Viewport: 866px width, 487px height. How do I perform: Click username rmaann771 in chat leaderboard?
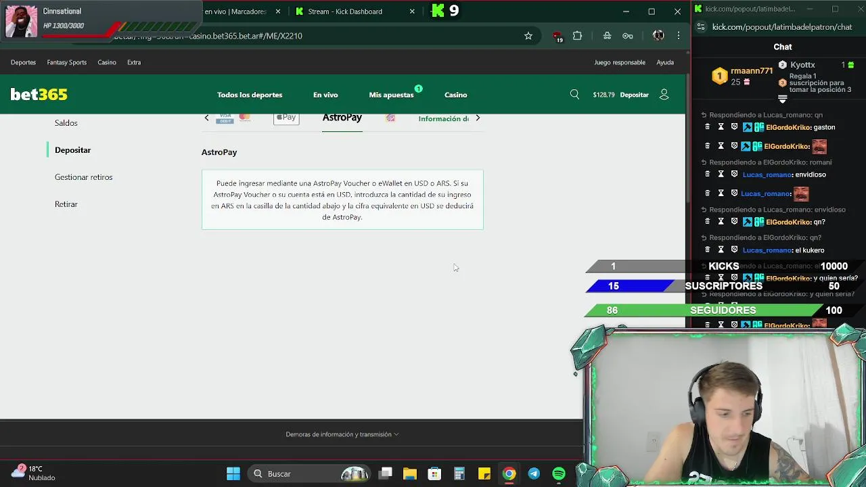[x=752, y=71]
